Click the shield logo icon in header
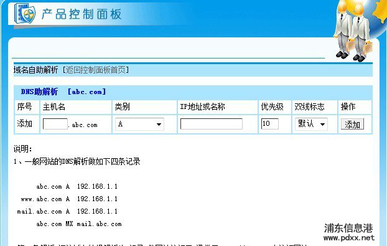 click(x=24, y=13)
